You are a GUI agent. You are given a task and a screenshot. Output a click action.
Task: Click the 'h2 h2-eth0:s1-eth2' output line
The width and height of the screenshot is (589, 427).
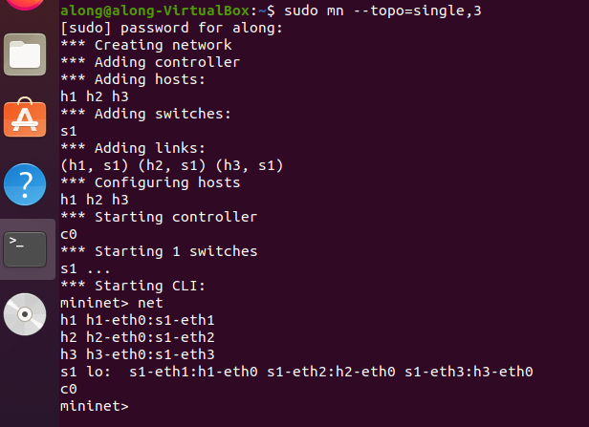coord(137,337)
